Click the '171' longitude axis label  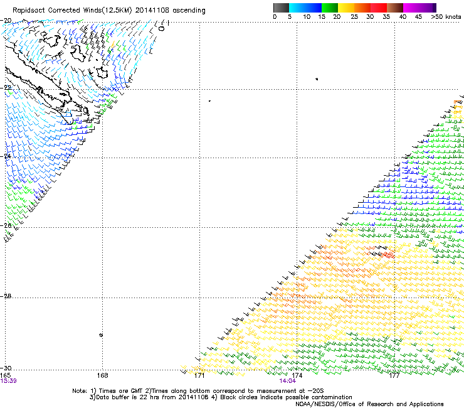(200, 375)
